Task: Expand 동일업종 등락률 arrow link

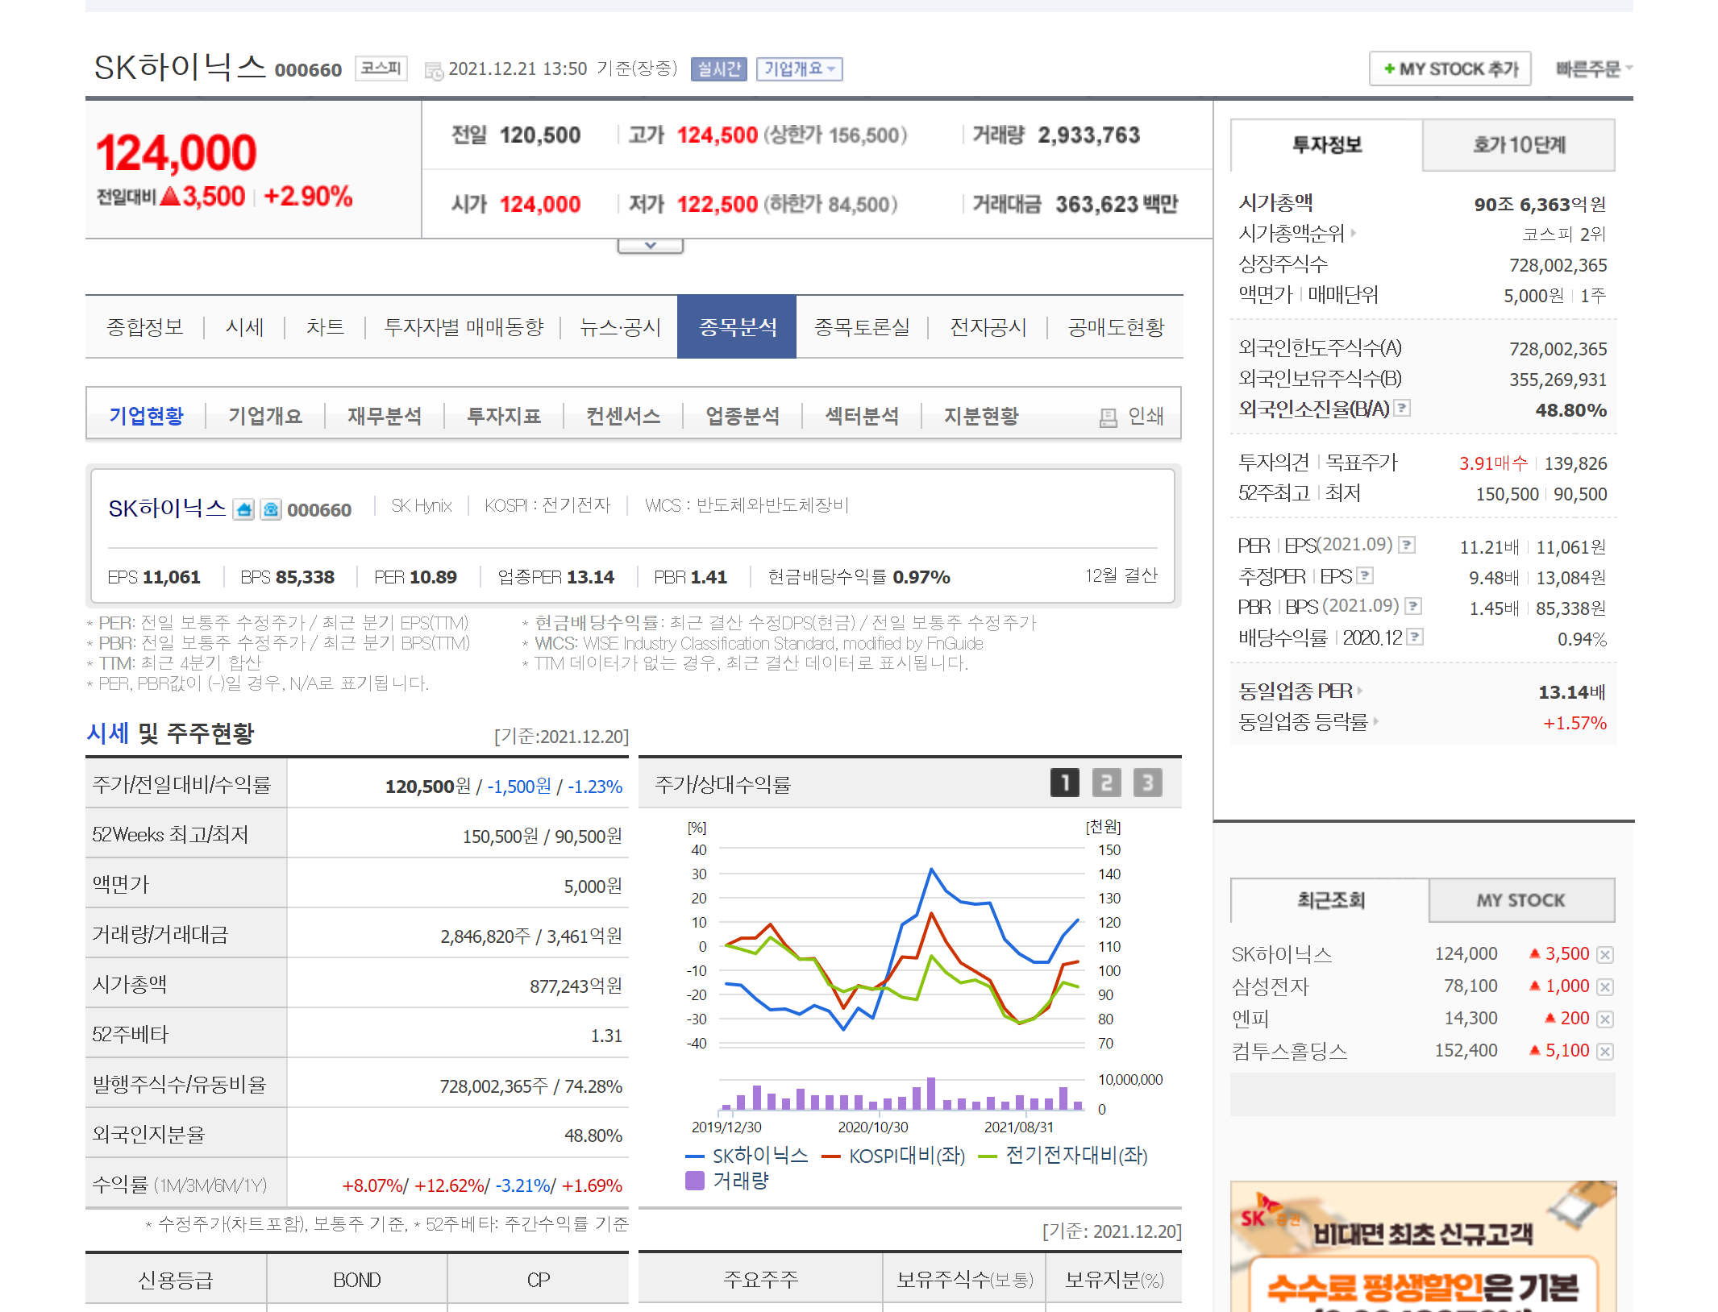Action: click(x=1376, y=721)
